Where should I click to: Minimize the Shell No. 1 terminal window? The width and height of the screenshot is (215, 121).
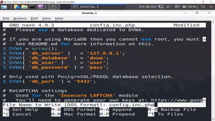coord(185,13)
